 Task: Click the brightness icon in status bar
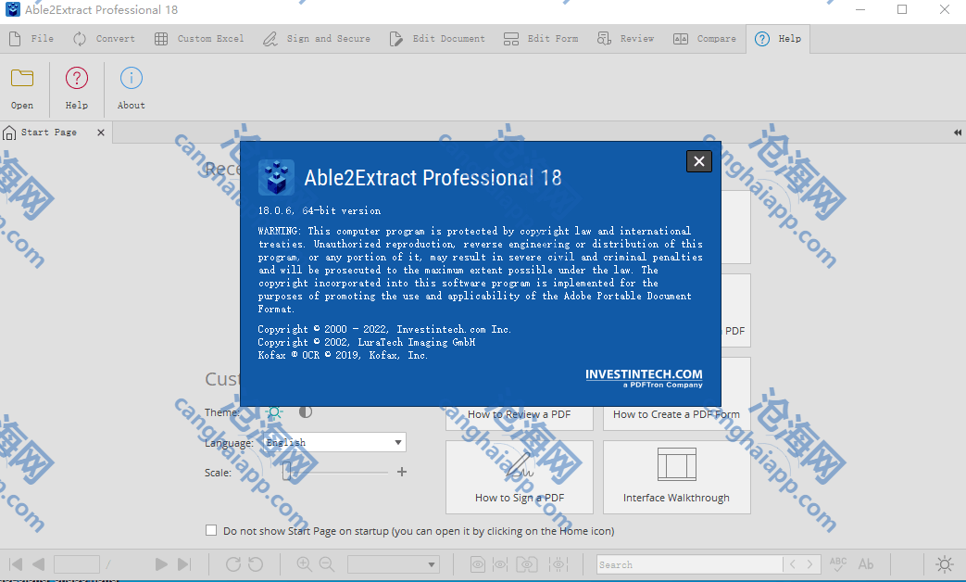click(x=944, y=563)
